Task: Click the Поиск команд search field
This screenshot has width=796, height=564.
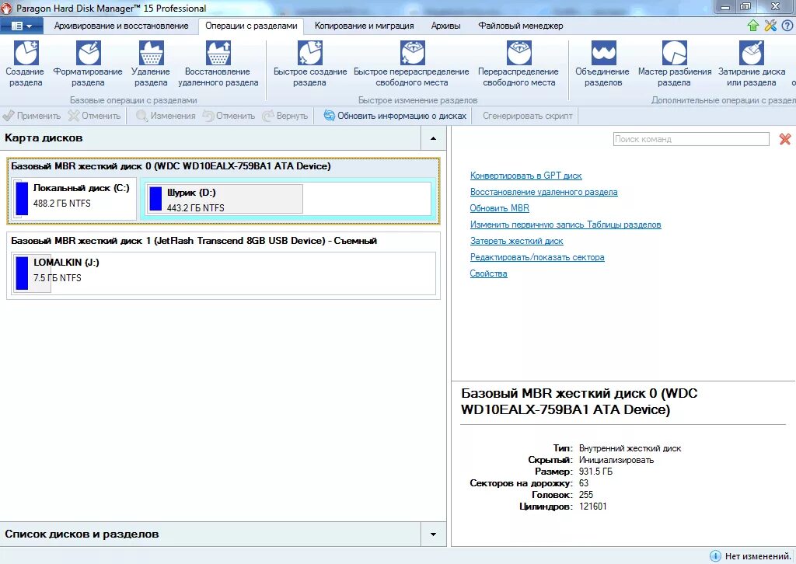Action: 691,139
